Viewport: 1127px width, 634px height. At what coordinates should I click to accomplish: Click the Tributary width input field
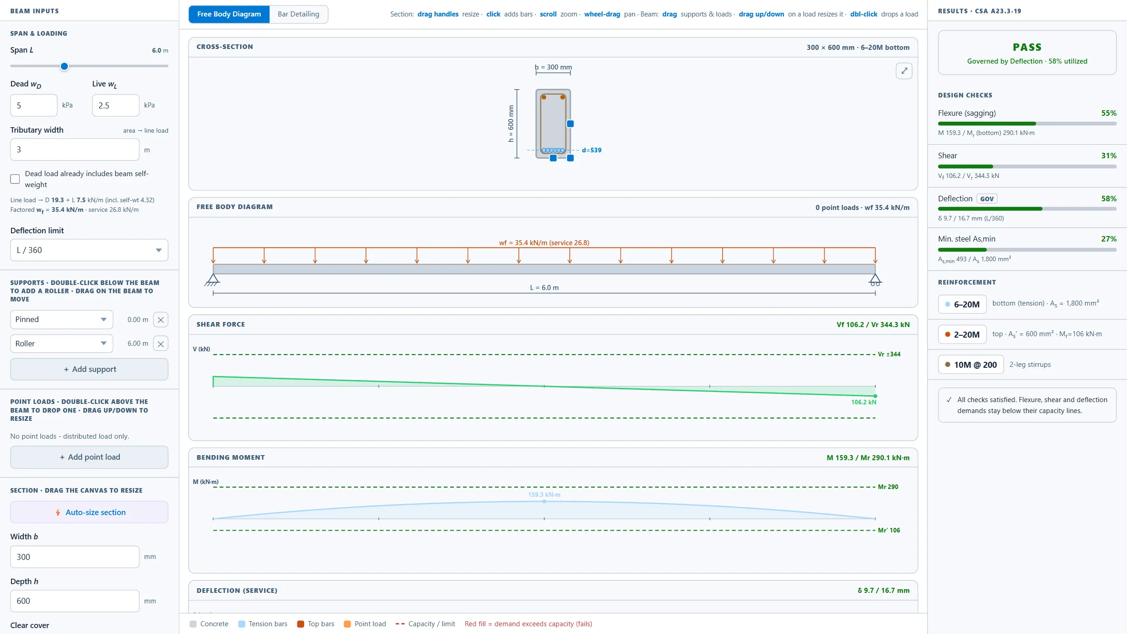click(x=75, y=150)
